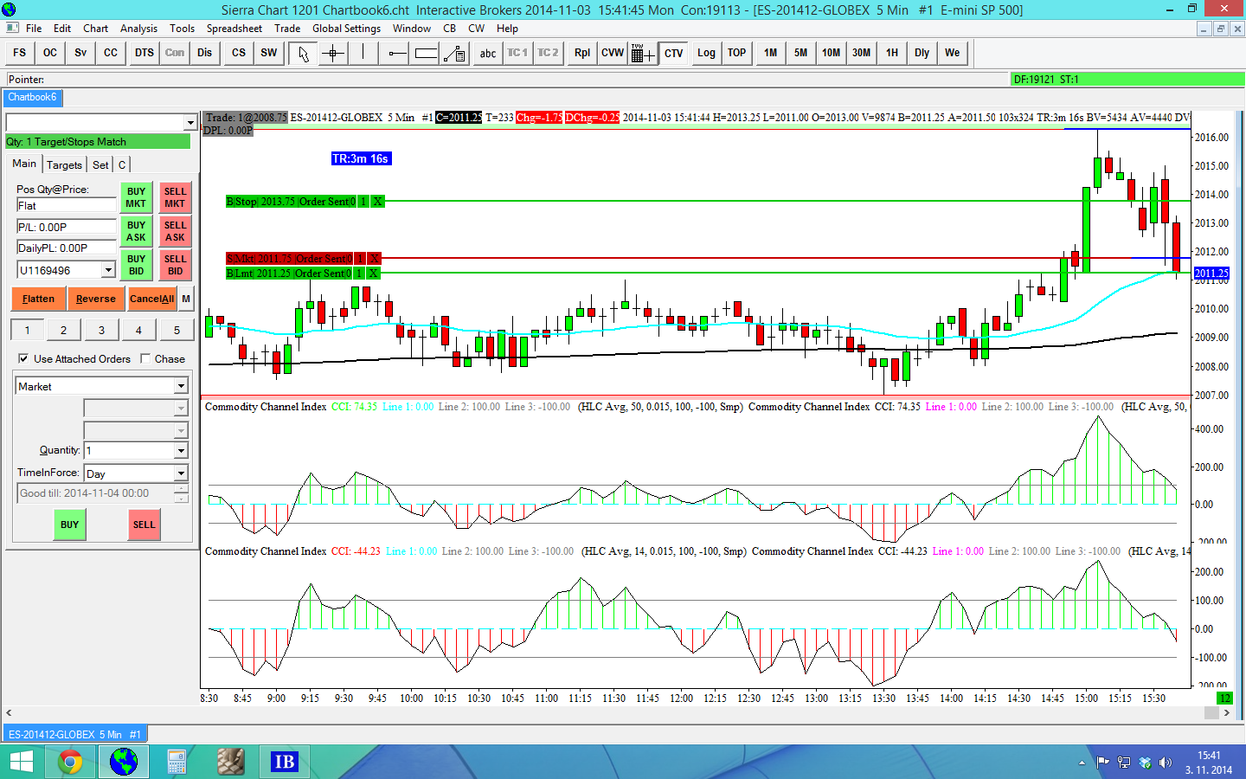Viewport: 1246px width, 779px height.
Task: Open the Market order type dropdown
Action: (x=181, y=386)
